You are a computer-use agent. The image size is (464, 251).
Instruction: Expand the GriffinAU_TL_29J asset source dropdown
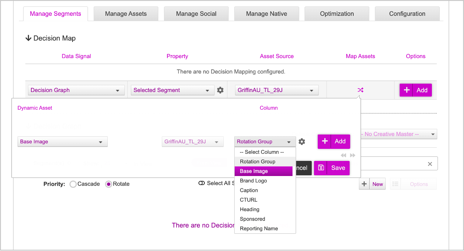[277, 90]
